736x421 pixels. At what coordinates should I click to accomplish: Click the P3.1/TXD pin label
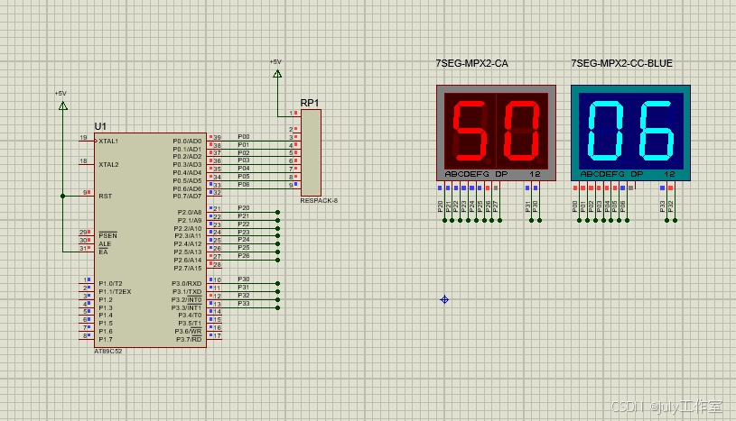pos(186,291)
